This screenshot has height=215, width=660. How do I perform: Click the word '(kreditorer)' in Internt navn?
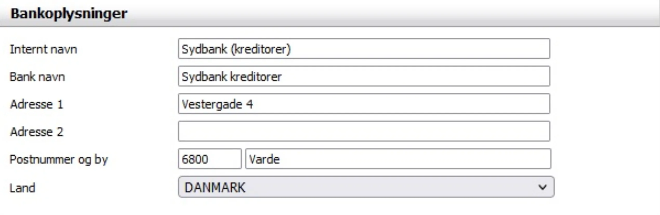click(x=261, y=49)
